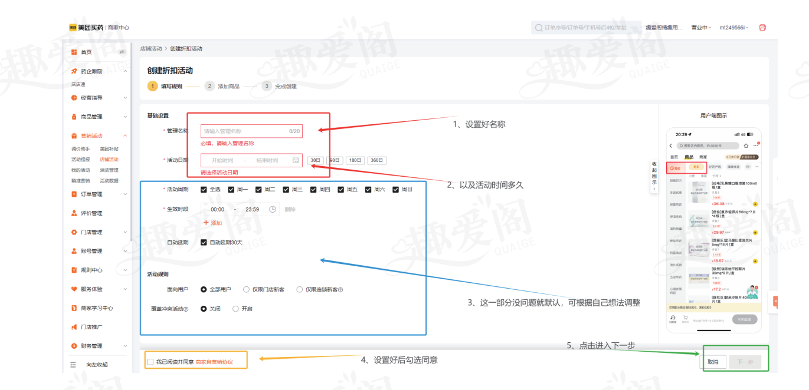Select the 仅限门店新客 radio option
The height and width of the screenshot is (390, 809).
[x=246, y=289]
